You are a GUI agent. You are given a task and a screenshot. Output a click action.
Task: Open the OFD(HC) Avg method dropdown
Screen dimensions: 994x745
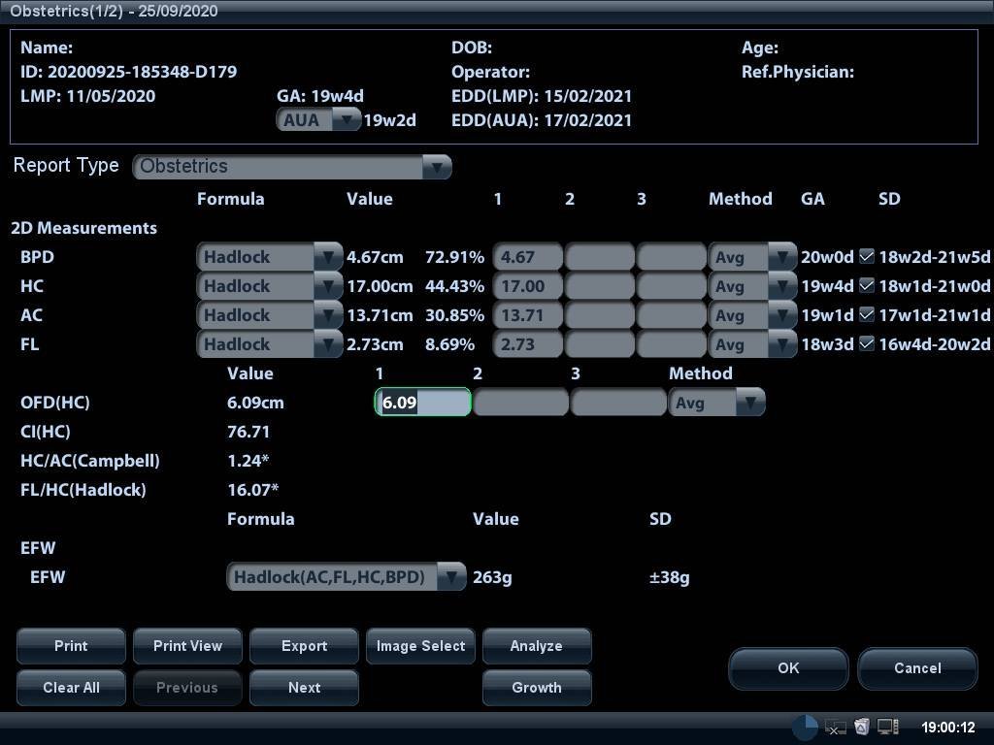[716, 403]
